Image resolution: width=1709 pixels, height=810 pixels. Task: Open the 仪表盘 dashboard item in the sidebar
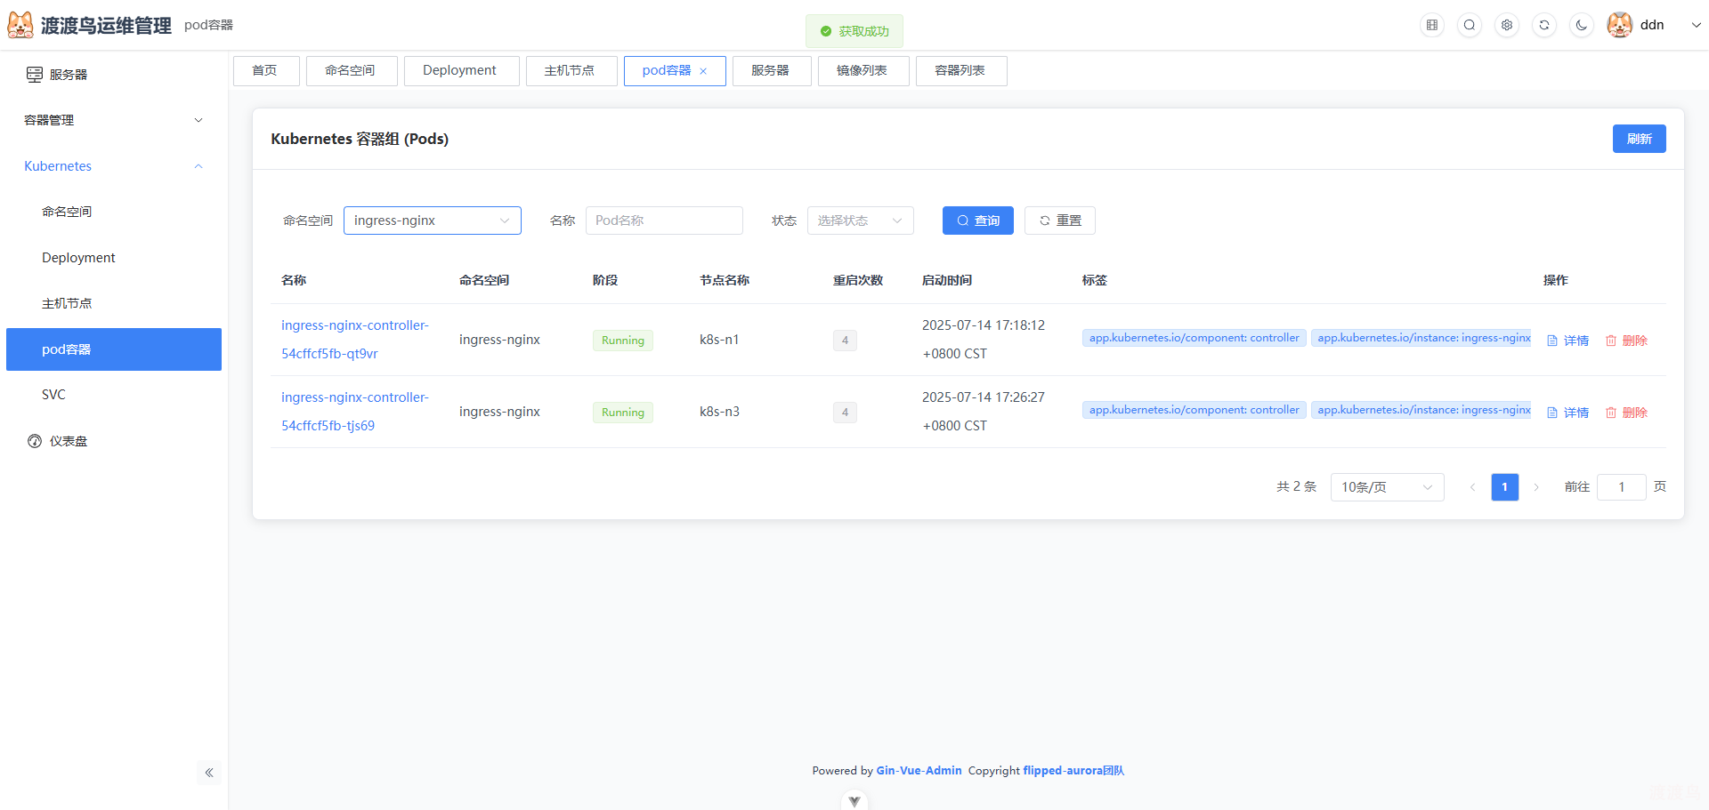[x=69, y=440]
